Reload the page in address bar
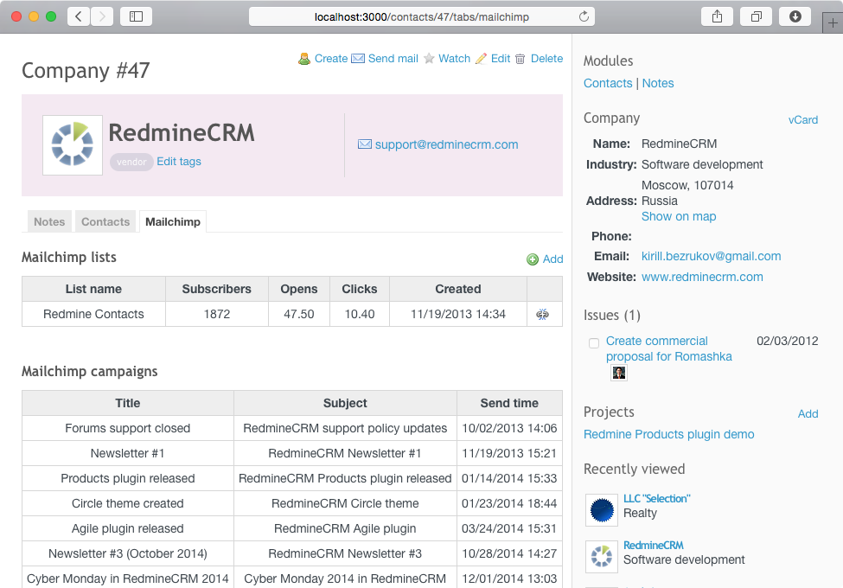Viewport: 843px width, 588px height. pyautogui.click(x=584, y=16)
